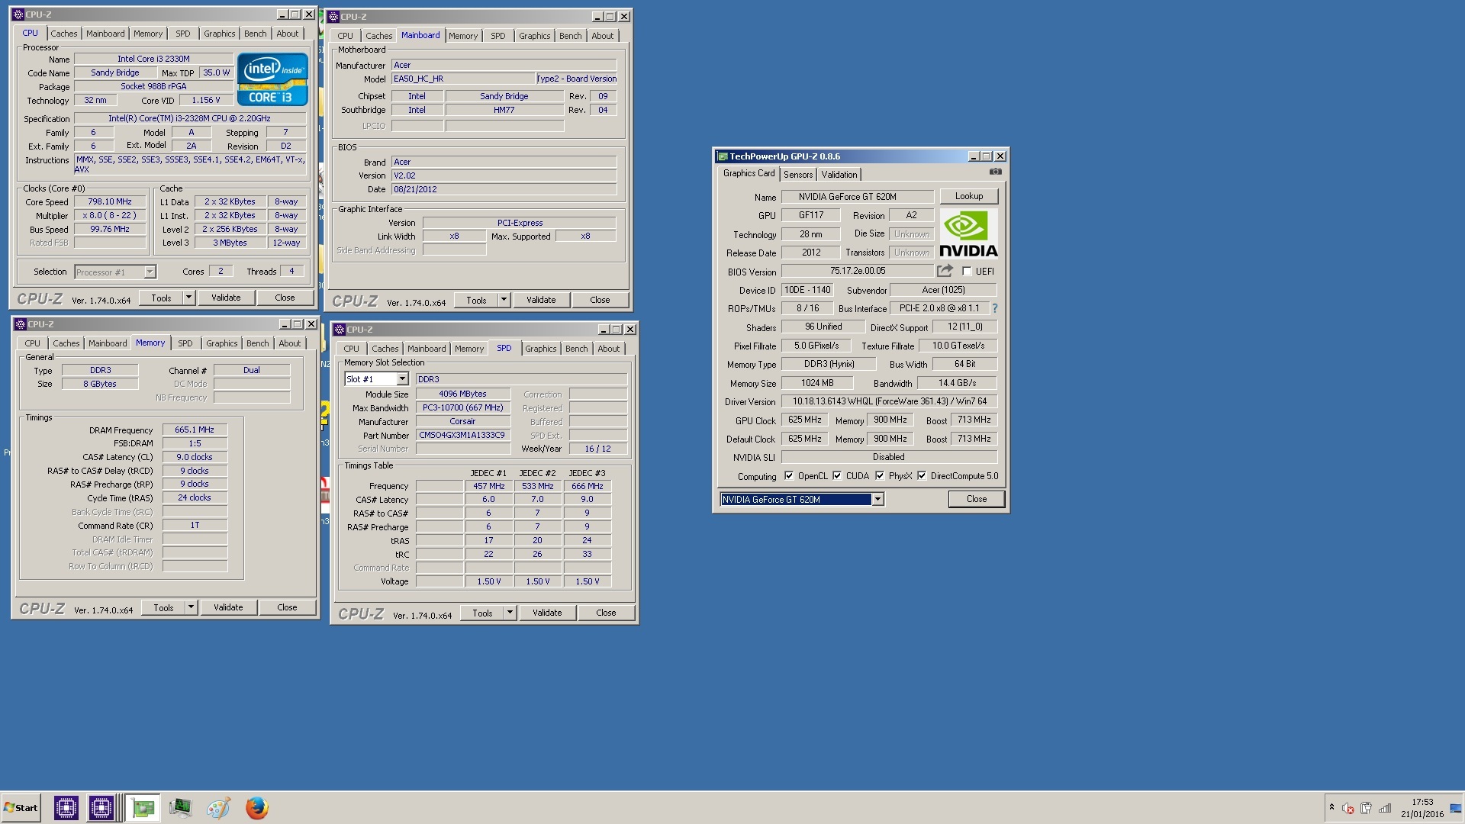The height and width of the screenshot is (824, 1465).
Task: Switch to the Validation tab in GPU-Z
Action: click(839, 175)
